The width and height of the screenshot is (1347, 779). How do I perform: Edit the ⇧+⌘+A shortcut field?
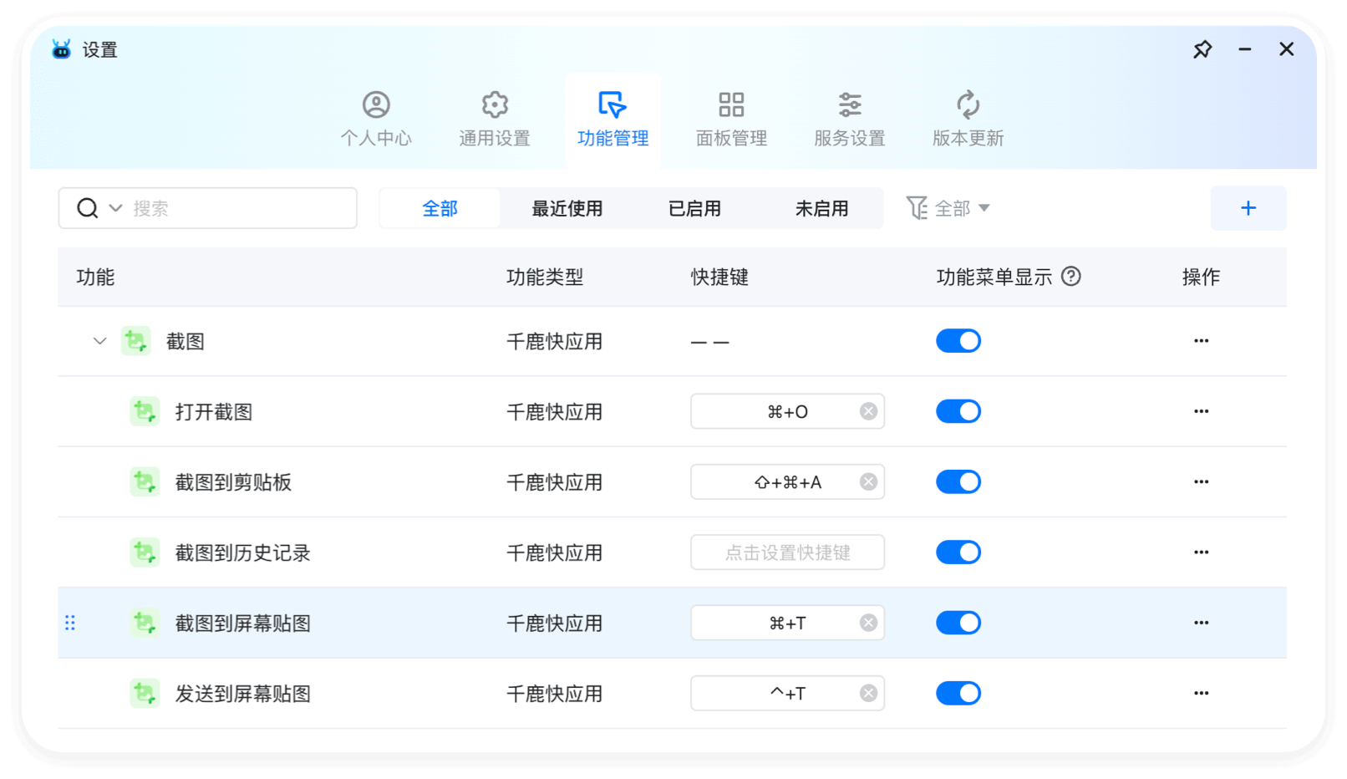pyautogui.click(x=787, y=481)
